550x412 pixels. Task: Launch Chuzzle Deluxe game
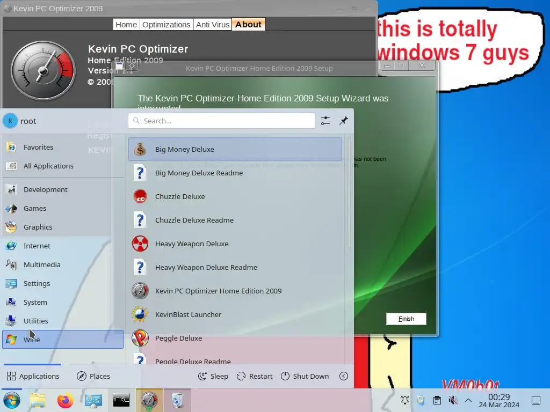235,196
